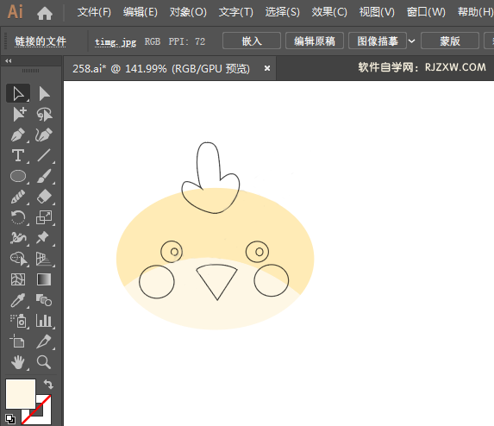
Task: Expand the 图像描摹 dropdown arrow
Action: [411, 41]
